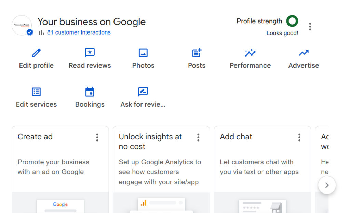
Task: Click the Add chat storefront illustration
Action: [x=262, y=206]
